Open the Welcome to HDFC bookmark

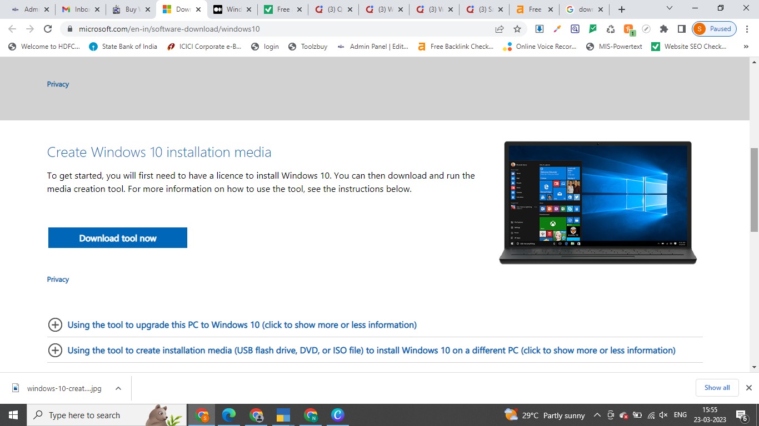coord(44,47)
